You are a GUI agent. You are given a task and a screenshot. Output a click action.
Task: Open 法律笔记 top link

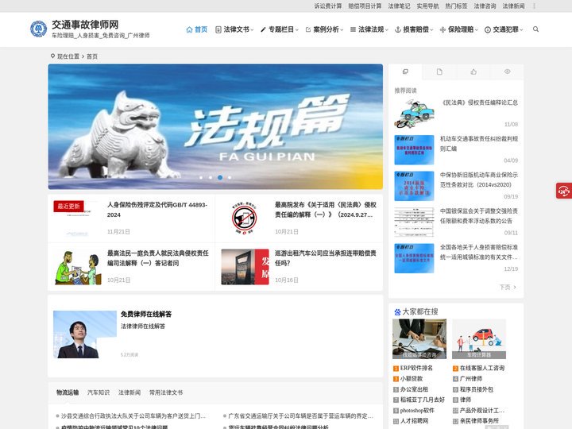pos(399,6)
